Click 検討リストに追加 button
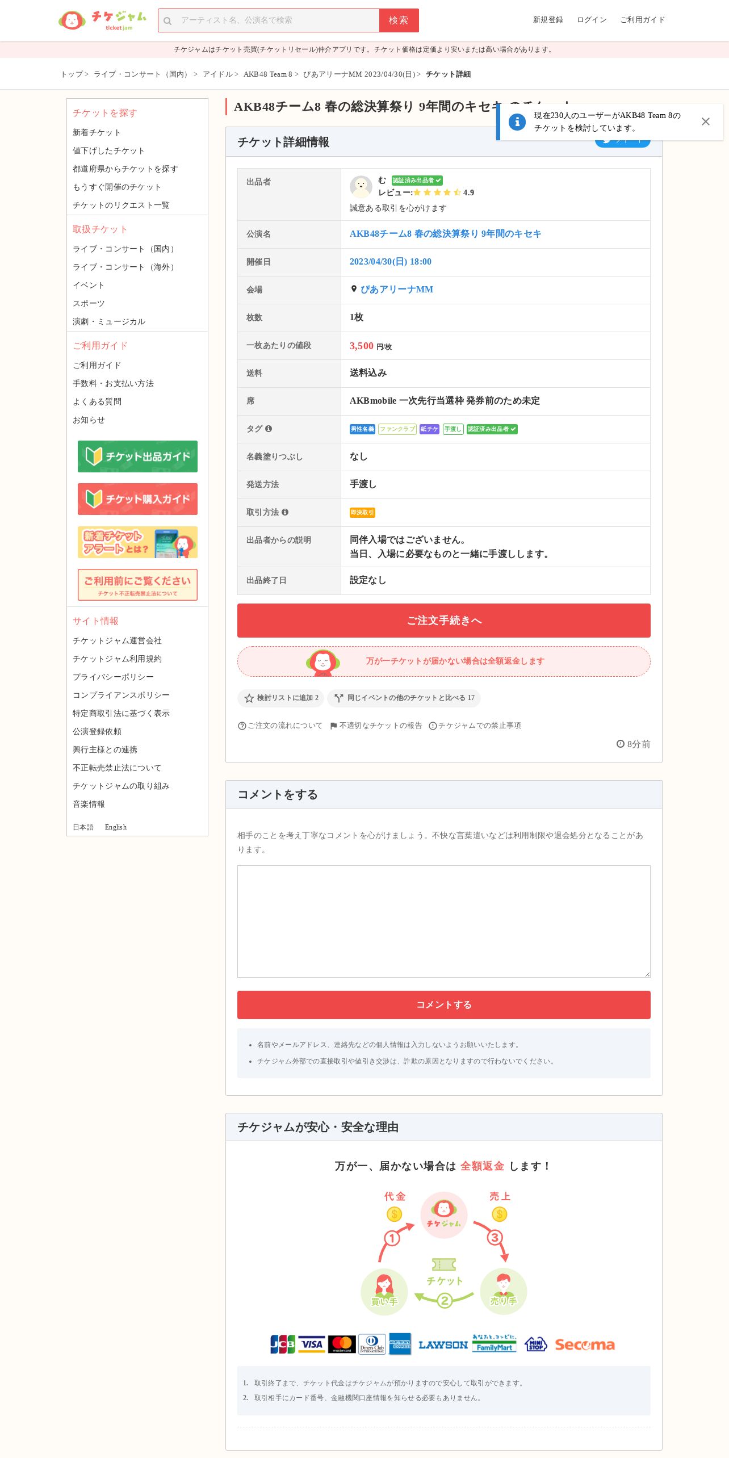729x1458 pixels. pyautogui.click(x=280, y=698)
